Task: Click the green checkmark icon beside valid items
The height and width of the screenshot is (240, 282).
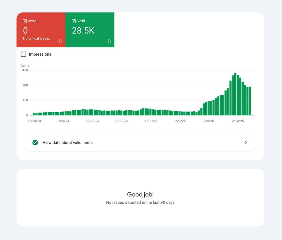Action: 35,142
